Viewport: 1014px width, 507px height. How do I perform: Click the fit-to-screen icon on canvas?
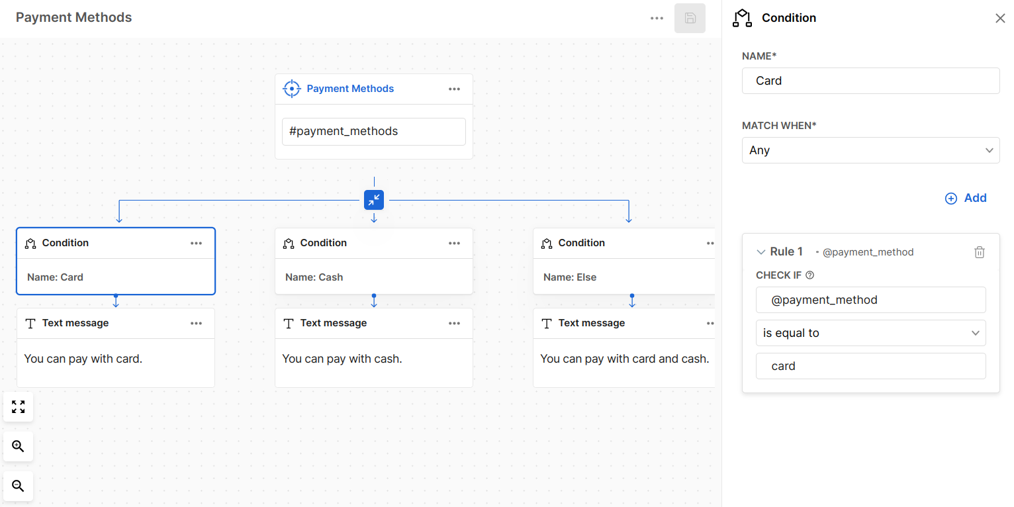[x=19, y=407]
